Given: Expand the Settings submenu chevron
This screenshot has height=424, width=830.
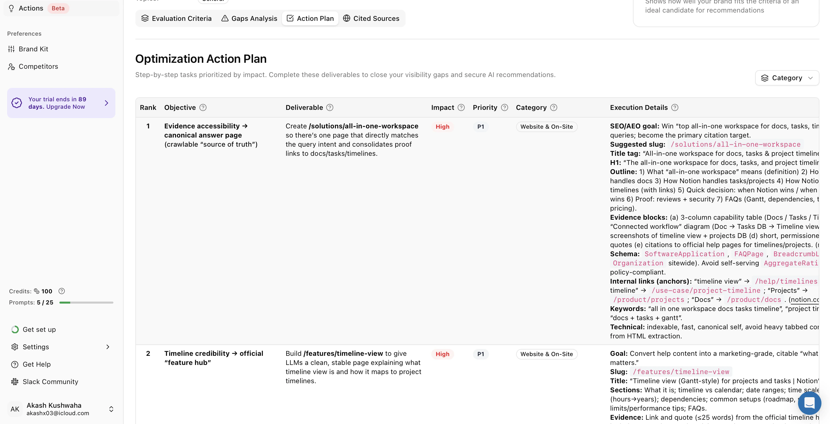Looking at the screenshot, I should pos(108,347).
